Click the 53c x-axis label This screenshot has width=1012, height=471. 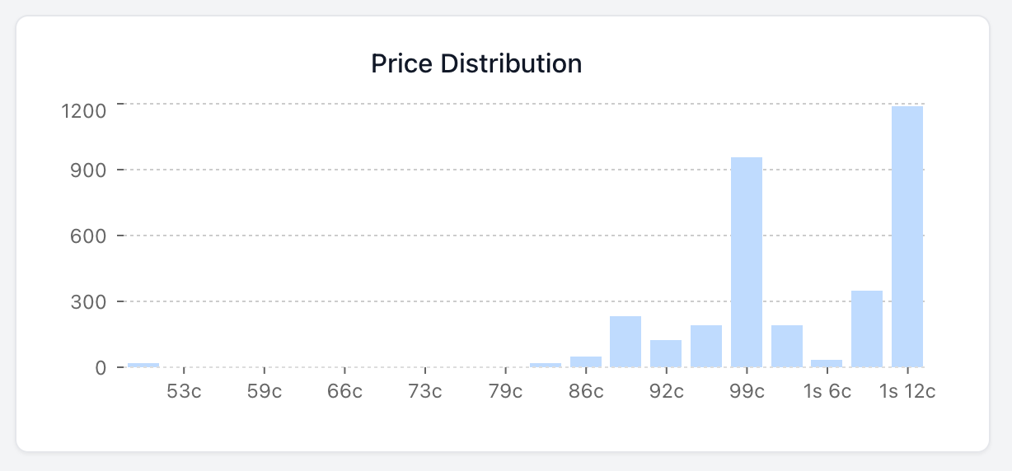coord(184,391)
